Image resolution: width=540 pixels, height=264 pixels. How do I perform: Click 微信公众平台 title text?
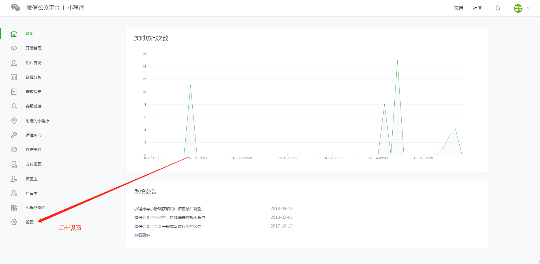pos(43,8)
